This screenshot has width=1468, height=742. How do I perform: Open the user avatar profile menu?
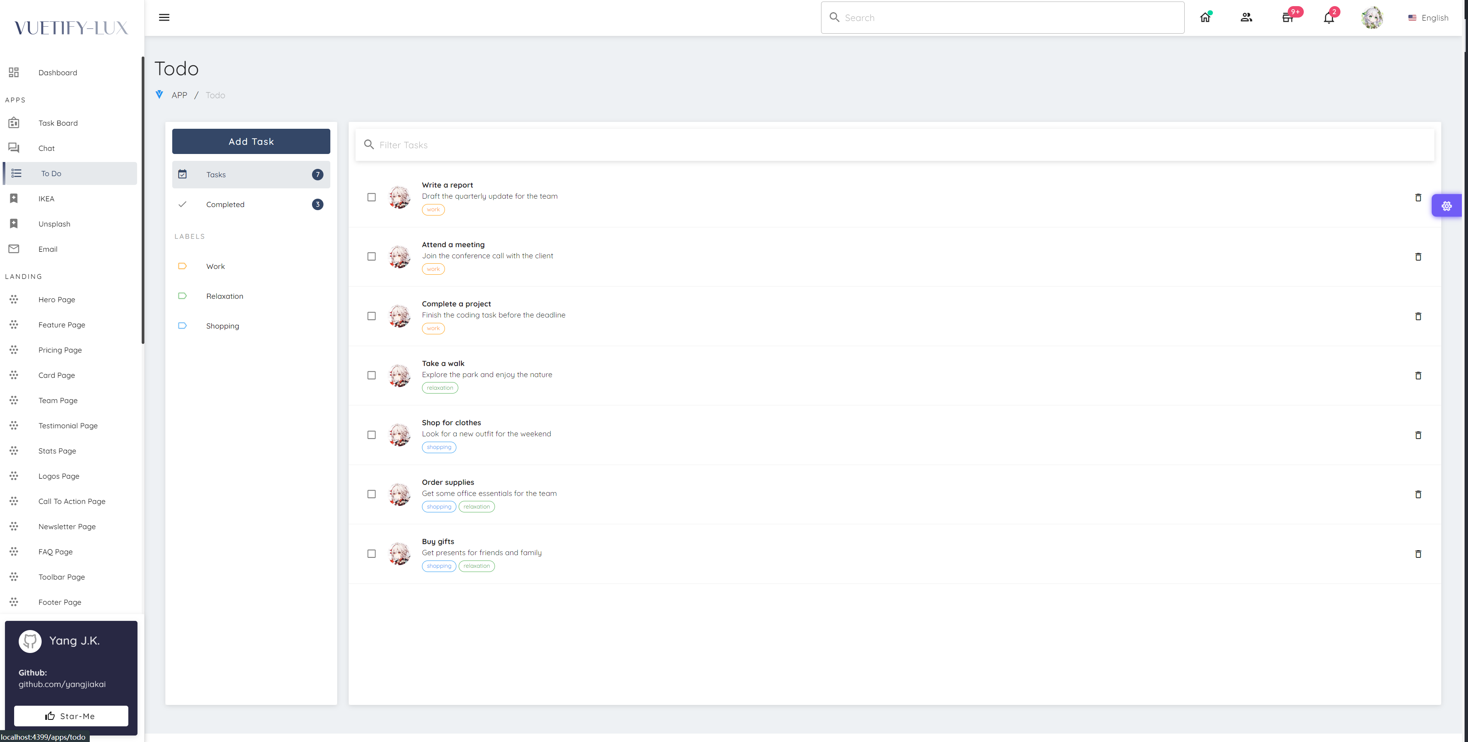coord(1372,18)
